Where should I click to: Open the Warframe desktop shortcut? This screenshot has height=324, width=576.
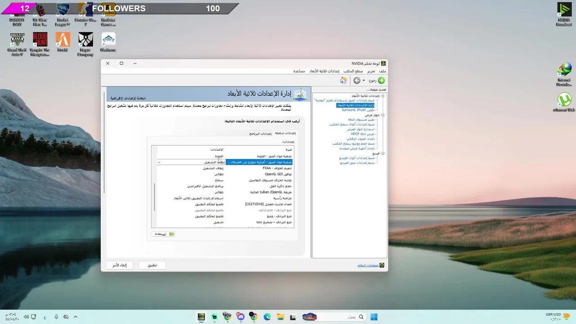pyautogui.click(x=108, y=43)
